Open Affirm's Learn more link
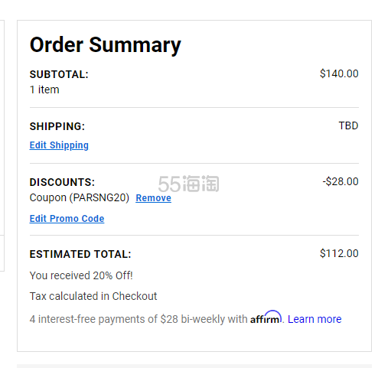This screenshot has height=368, width=378. point(314,319)
